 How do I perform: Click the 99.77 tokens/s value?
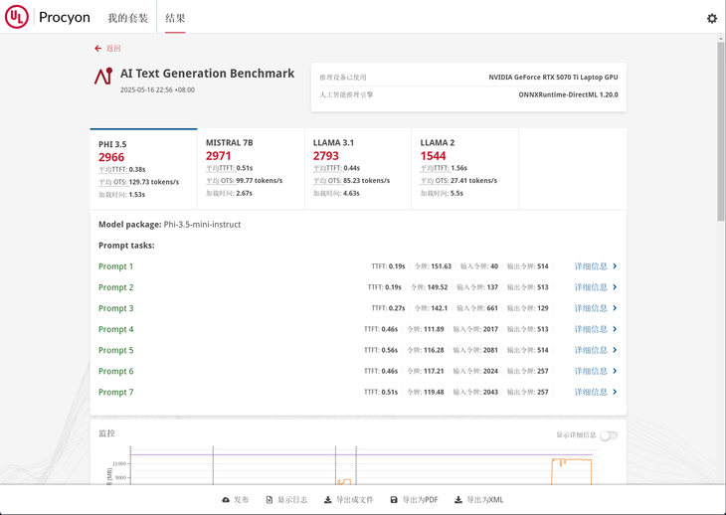pyautogui.click(x=260, y=181)
